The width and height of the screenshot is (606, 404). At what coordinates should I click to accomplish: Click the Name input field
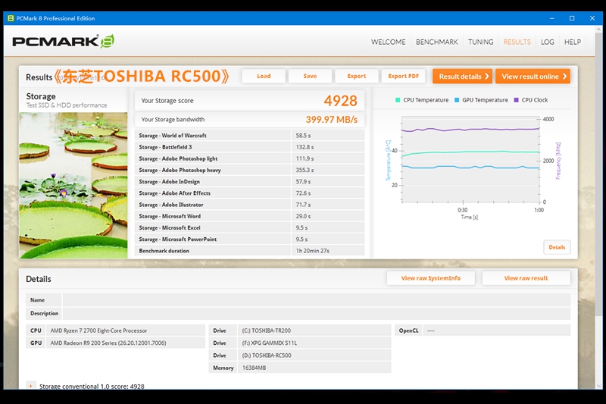point(316,300)
